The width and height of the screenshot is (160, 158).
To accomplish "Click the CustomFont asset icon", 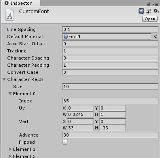I will [x=10, y=15].
